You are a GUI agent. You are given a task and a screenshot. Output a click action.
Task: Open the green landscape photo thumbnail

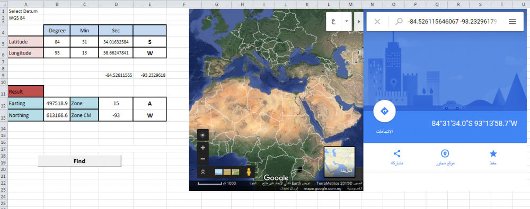click(x=236, y=172)
